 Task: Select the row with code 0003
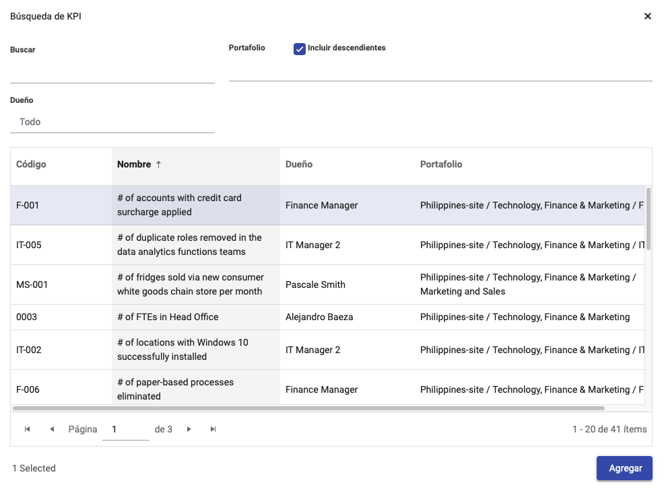(x=327, y=317)
